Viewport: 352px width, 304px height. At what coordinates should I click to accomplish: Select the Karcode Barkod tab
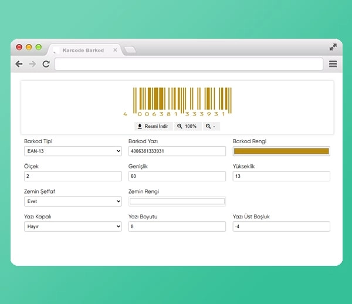(85, 50)
